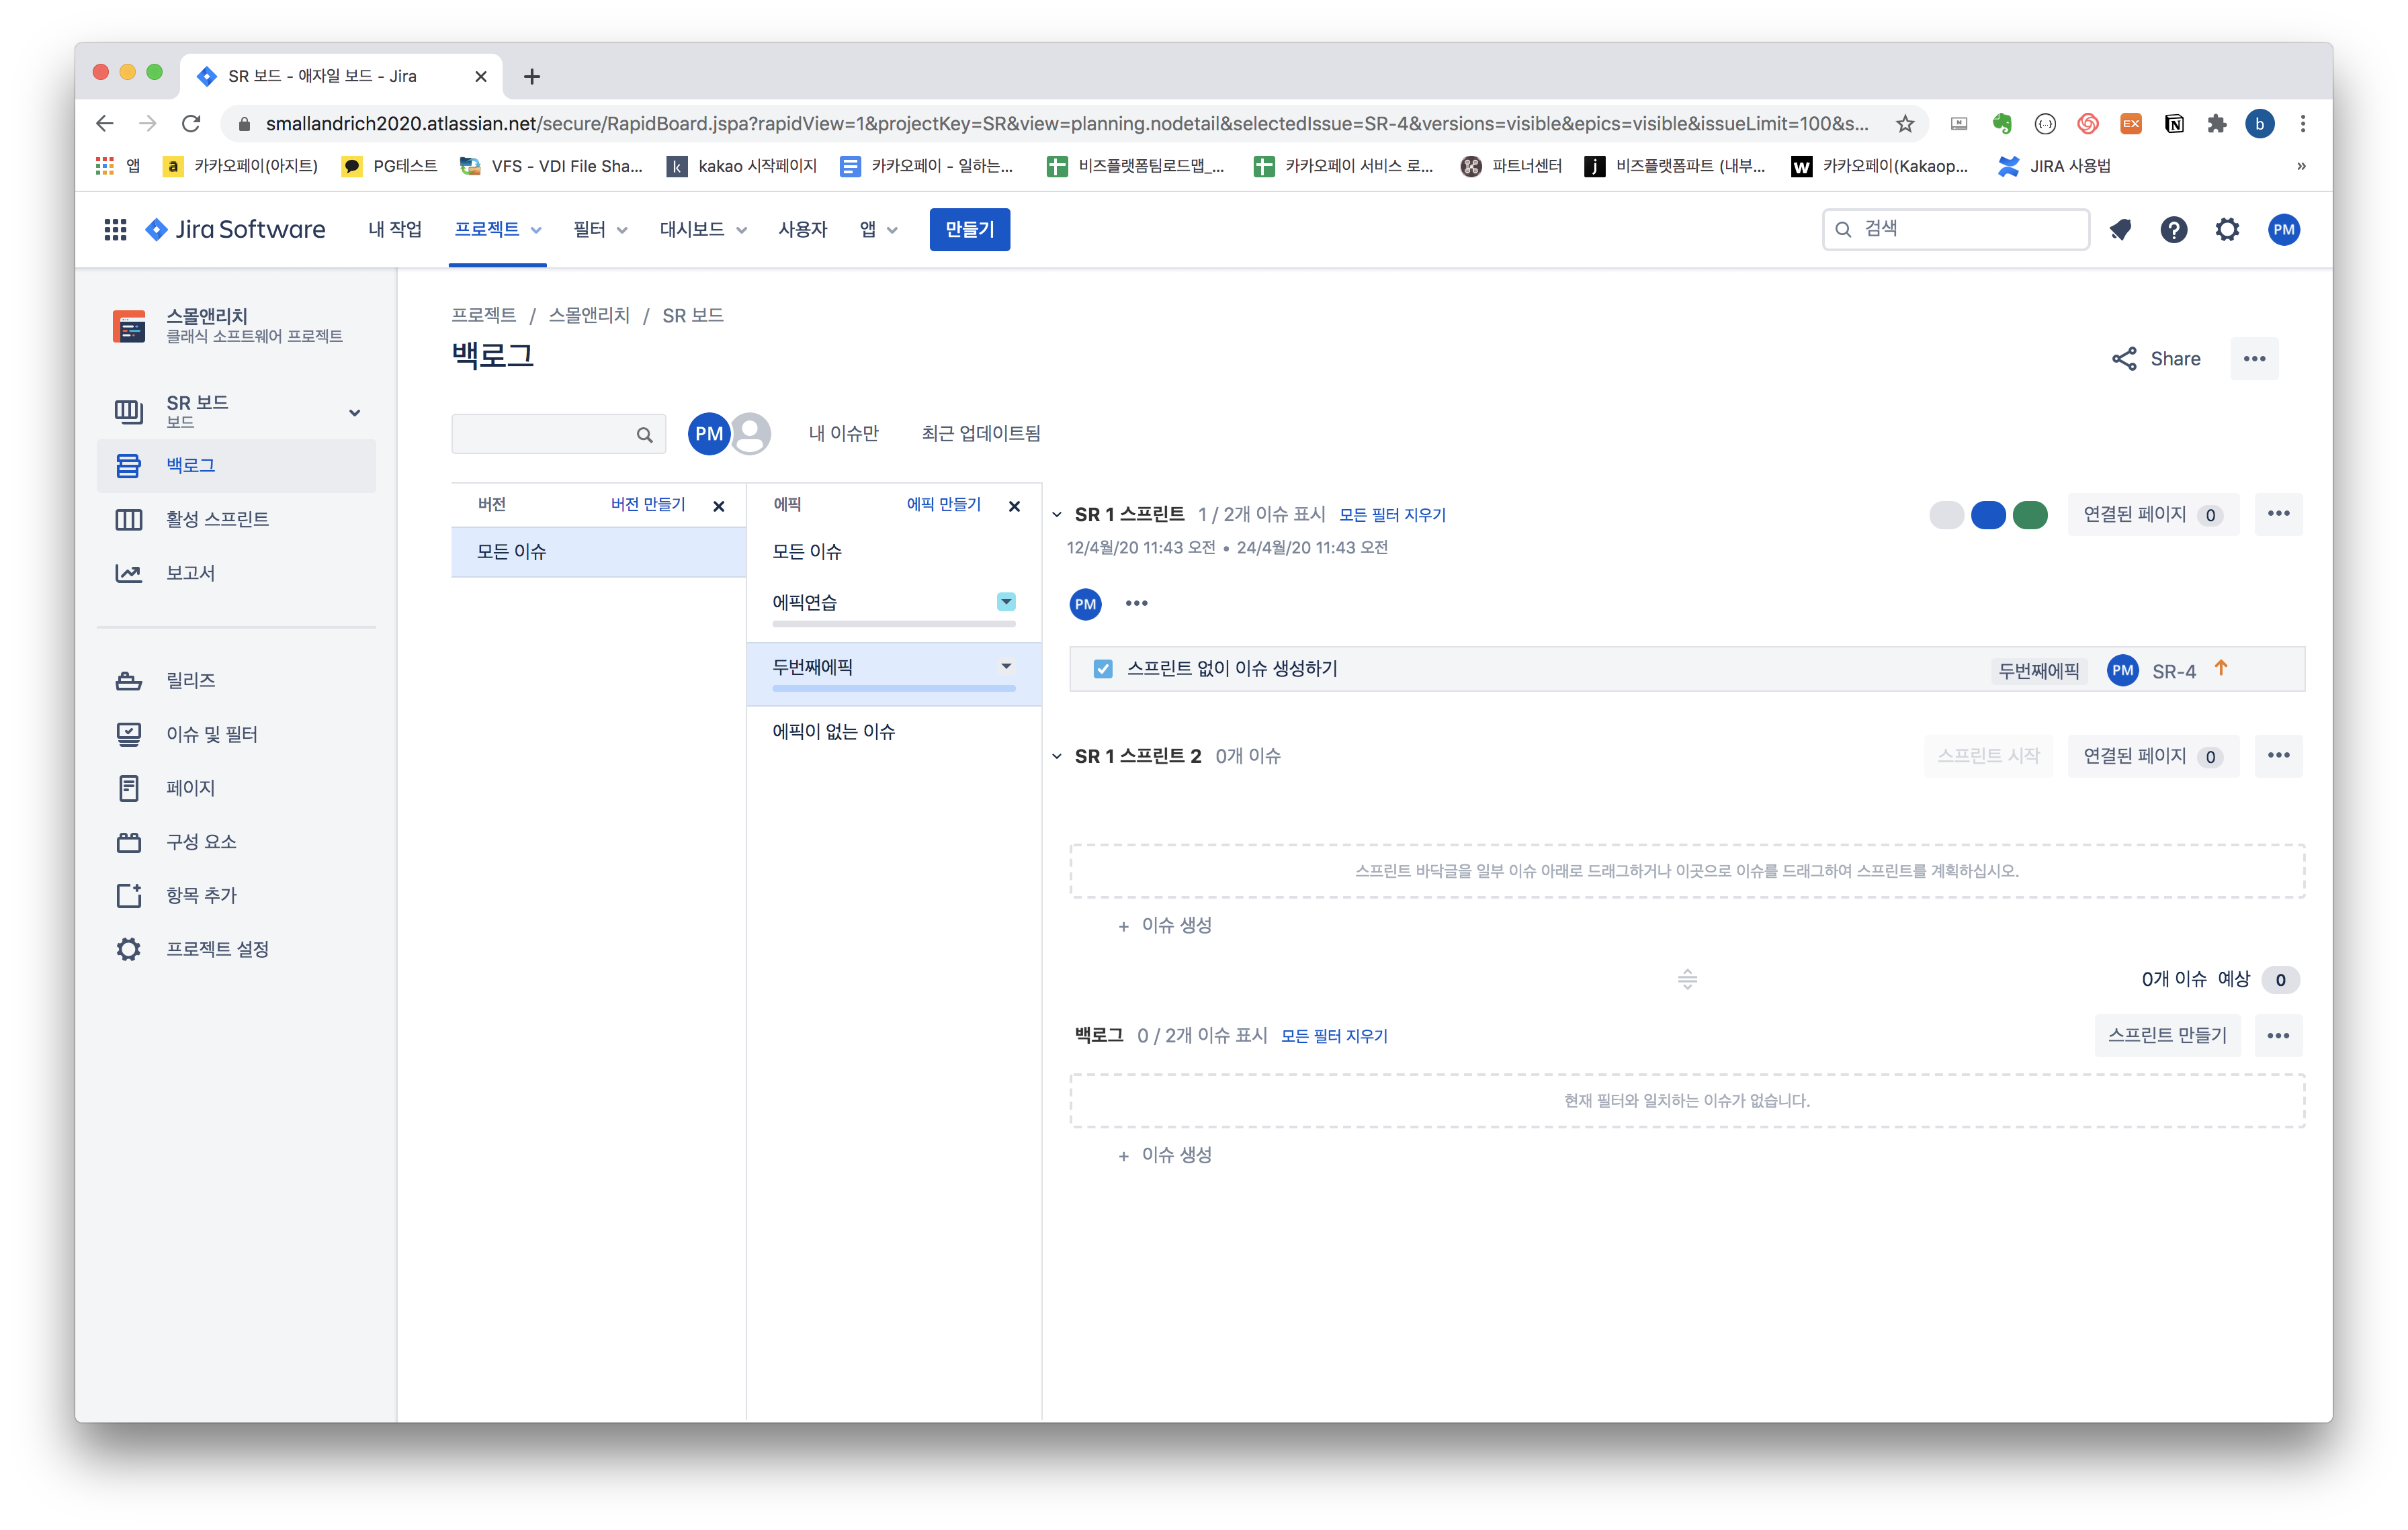Click the backlog divider drag handle icon
This screenshot has width=2408, height=1530.
[x=1687, y=979]
